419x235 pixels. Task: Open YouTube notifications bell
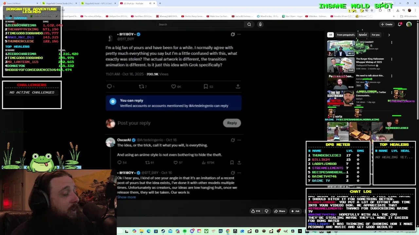click(400, 24)
